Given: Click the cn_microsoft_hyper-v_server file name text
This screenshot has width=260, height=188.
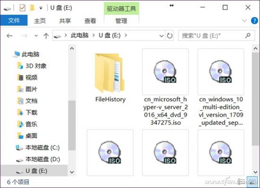Looking at the screenshot, I should [x=165, y=111].
